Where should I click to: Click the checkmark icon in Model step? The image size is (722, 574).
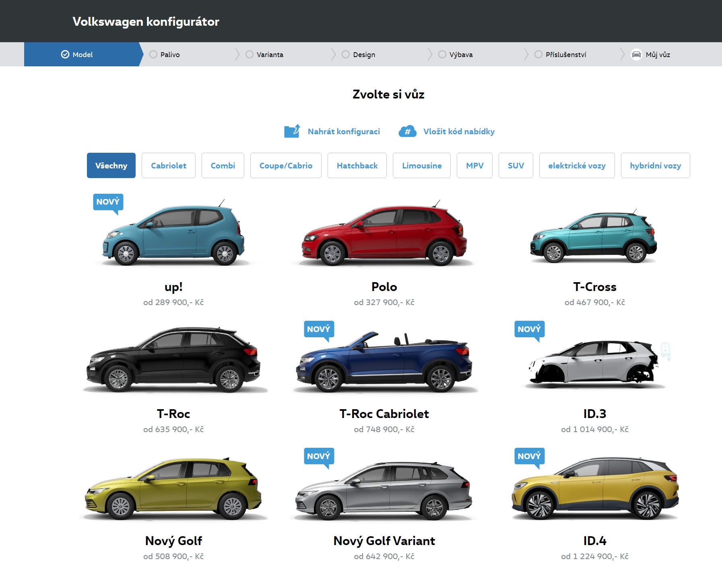coord(65,55)
